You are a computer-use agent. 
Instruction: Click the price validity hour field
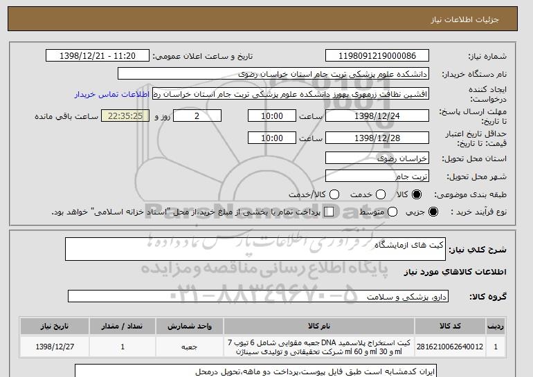click(x=272, y=138)
